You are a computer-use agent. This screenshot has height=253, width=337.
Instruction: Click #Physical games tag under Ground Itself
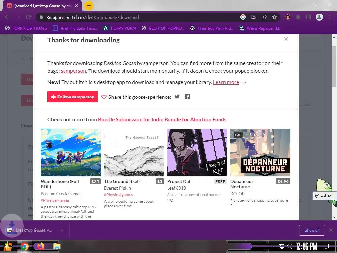(x=118, y=195)
